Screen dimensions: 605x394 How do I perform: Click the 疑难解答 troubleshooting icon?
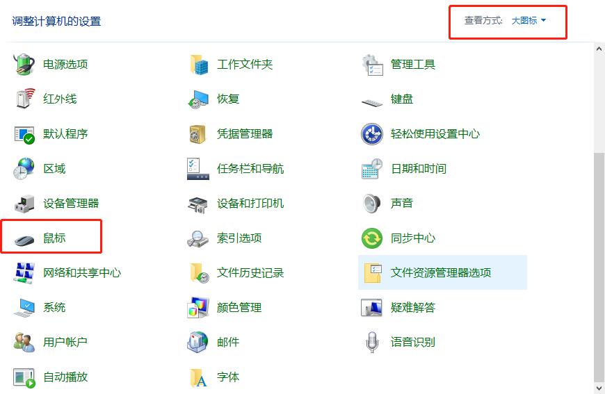tap(372, 308)
